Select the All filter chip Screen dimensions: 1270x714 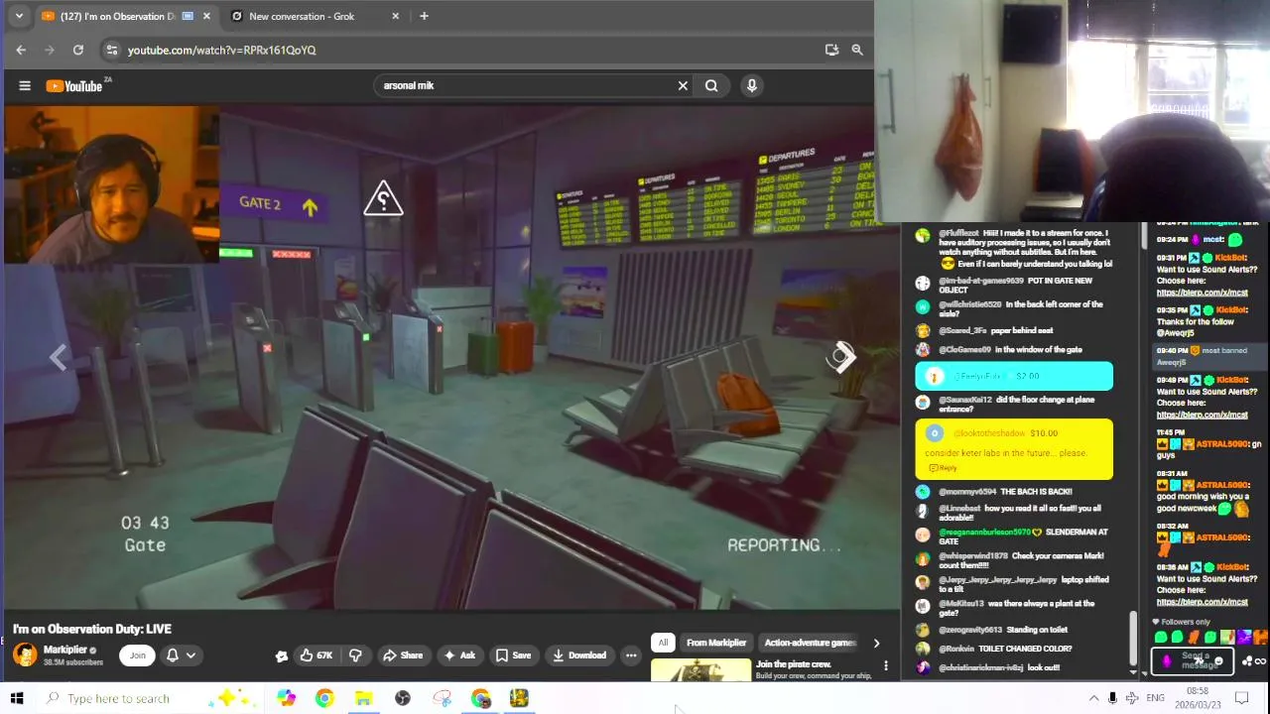(663, 643)
